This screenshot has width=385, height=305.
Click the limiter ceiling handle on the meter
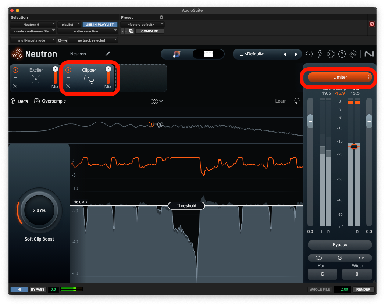354,147
